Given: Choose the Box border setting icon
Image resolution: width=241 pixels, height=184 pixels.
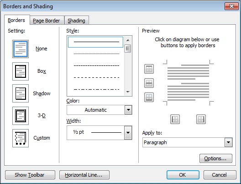Looking at the screenshot, I should pyautogui.click(x=21, y=71).
